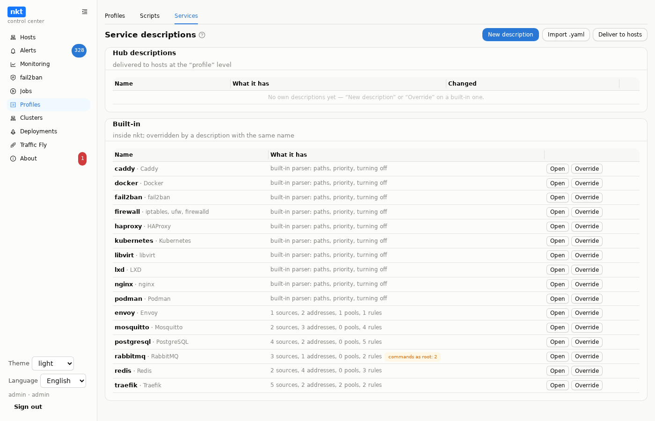Open the Language dropdown
655x421 pixels.
click(63, 381)
